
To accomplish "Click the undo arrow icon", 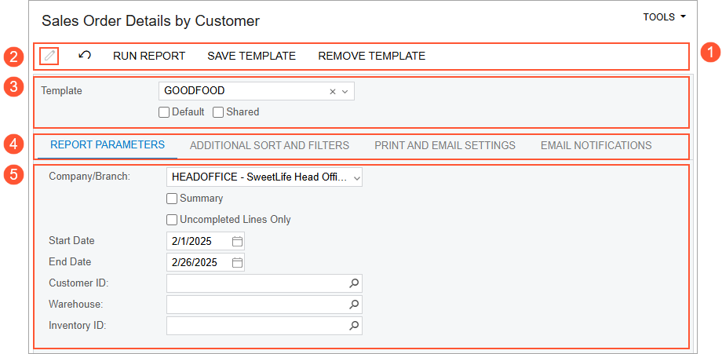I will coord(85,56).
